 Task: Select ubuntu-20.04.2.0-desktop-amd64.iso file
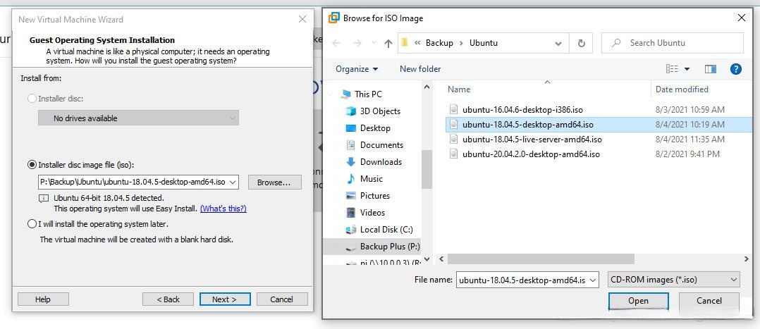click(x=530, y=154)
